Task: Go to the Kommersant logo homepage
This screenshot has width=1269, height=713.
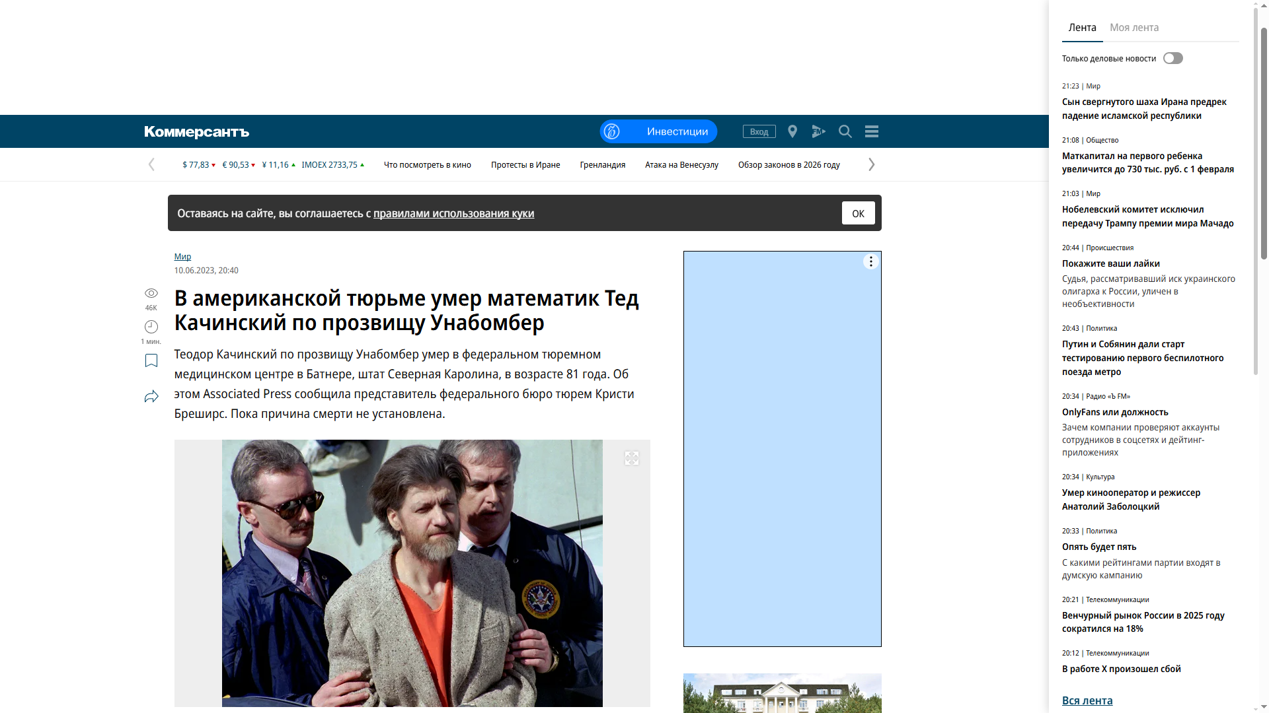Action: (196, 132)
